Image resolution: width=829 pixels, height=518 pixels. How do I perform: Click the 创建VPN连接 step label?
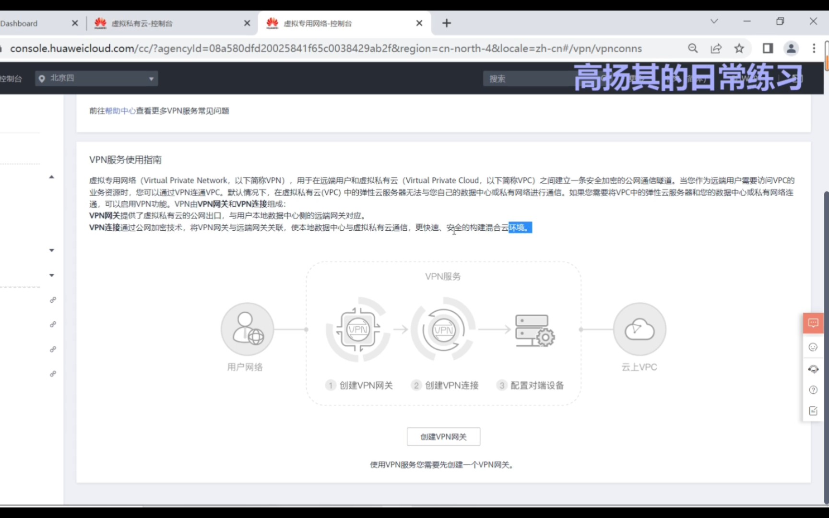(x=451, y=386)
